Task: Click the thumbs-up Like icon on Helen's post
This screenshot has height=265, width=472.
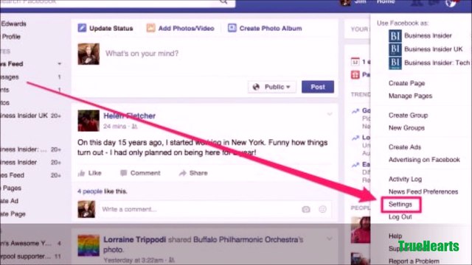Action: [x=81, y=173]
